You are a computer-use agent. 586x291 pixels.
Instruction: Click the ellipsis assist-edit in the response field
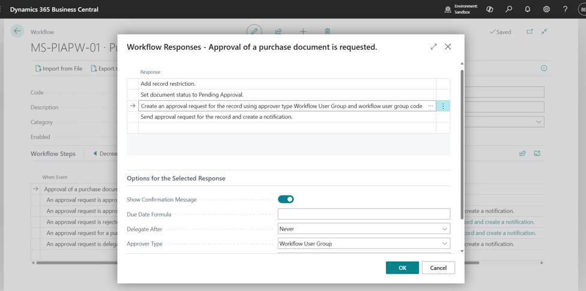tap(430, 106)
